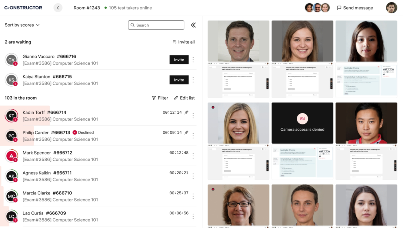403x228 pixels.
Task: Click the 00:25:37 timer for Marcia Clarke
Action: pos(179,193)
